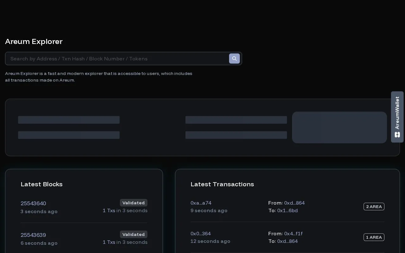Open the To address 0x1...6bd
405x253 pixels.
click(x=287, y=211)
